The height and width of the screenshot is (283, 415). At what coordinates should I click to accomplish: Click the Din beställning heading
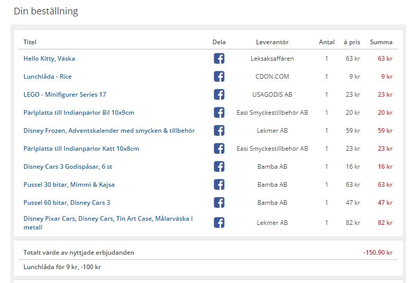pyautogui.click(x=46, y=11)
